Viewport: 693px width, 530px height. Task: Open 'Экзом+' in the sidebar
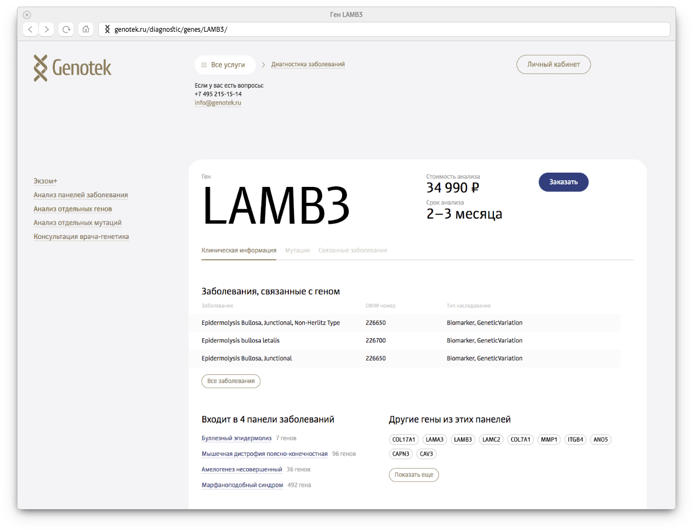click(46, 181)
